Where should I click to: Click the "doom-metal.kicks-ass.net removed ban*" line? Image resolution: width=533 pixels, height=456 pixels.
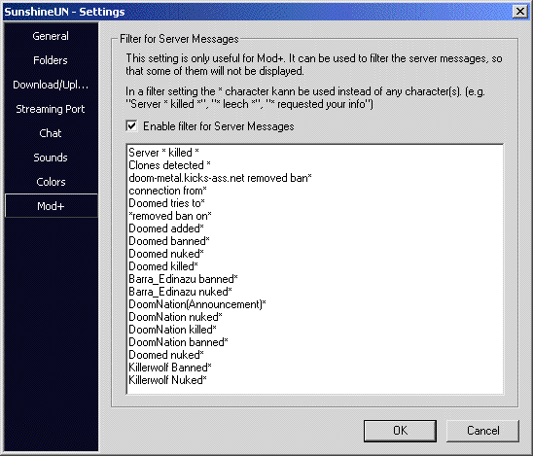pos(220,178)
